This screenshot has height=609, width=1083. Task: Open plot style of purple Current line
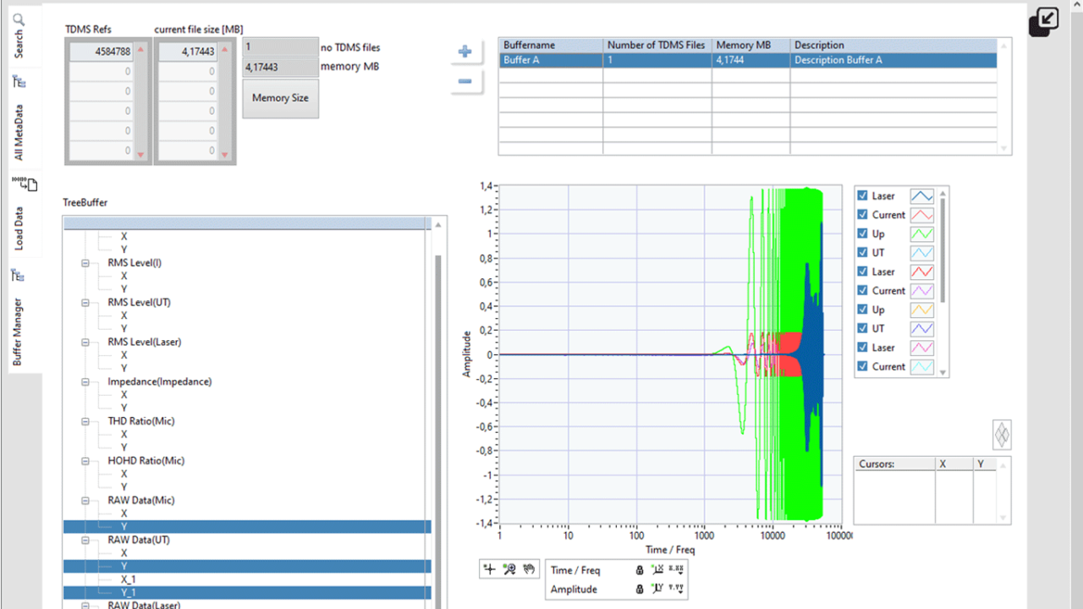coord(921,290)
